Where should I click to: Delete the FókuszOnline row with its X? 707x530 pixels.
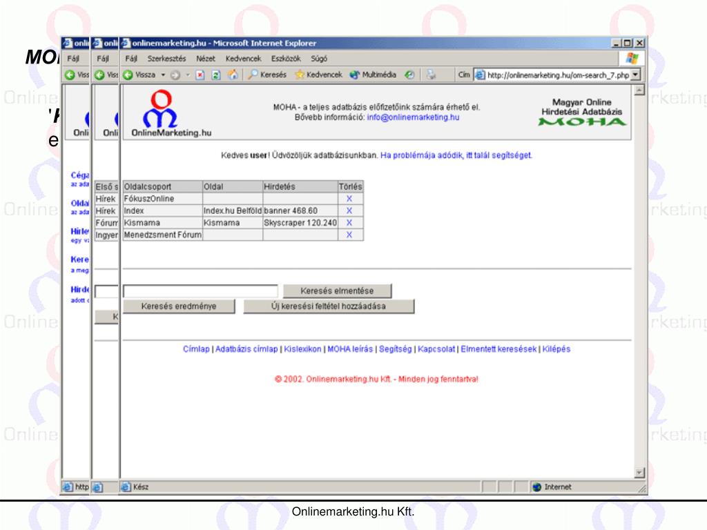tap(349, 199)
